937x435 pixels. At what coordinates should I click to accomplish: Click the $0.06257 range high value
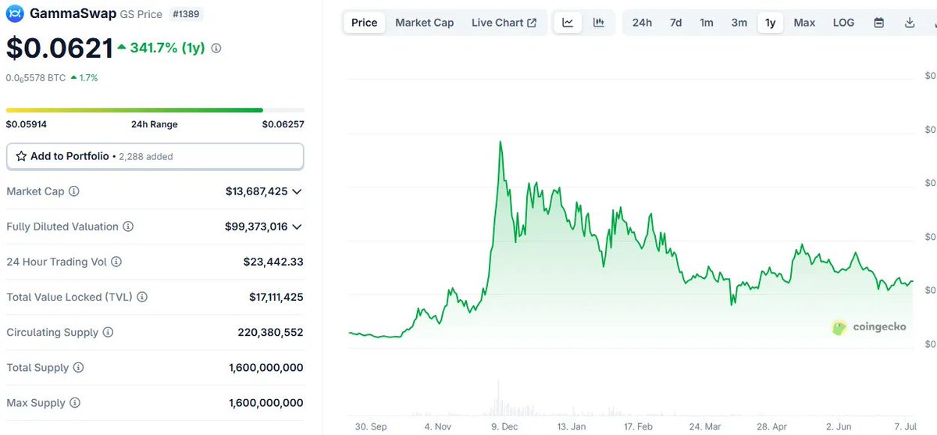(283, 124)
